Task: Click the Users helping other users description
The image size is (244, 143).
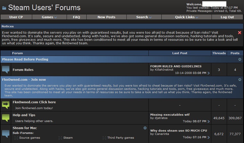Action: [x=34, y=121]
